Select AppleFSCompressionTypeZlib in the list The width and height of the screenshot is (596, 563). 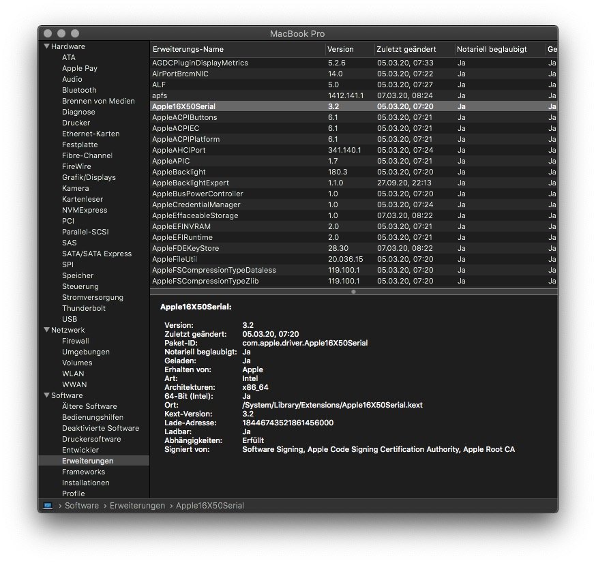click(x=205, y=281)
